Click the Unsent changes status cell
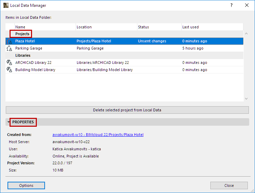 point(152,41)
